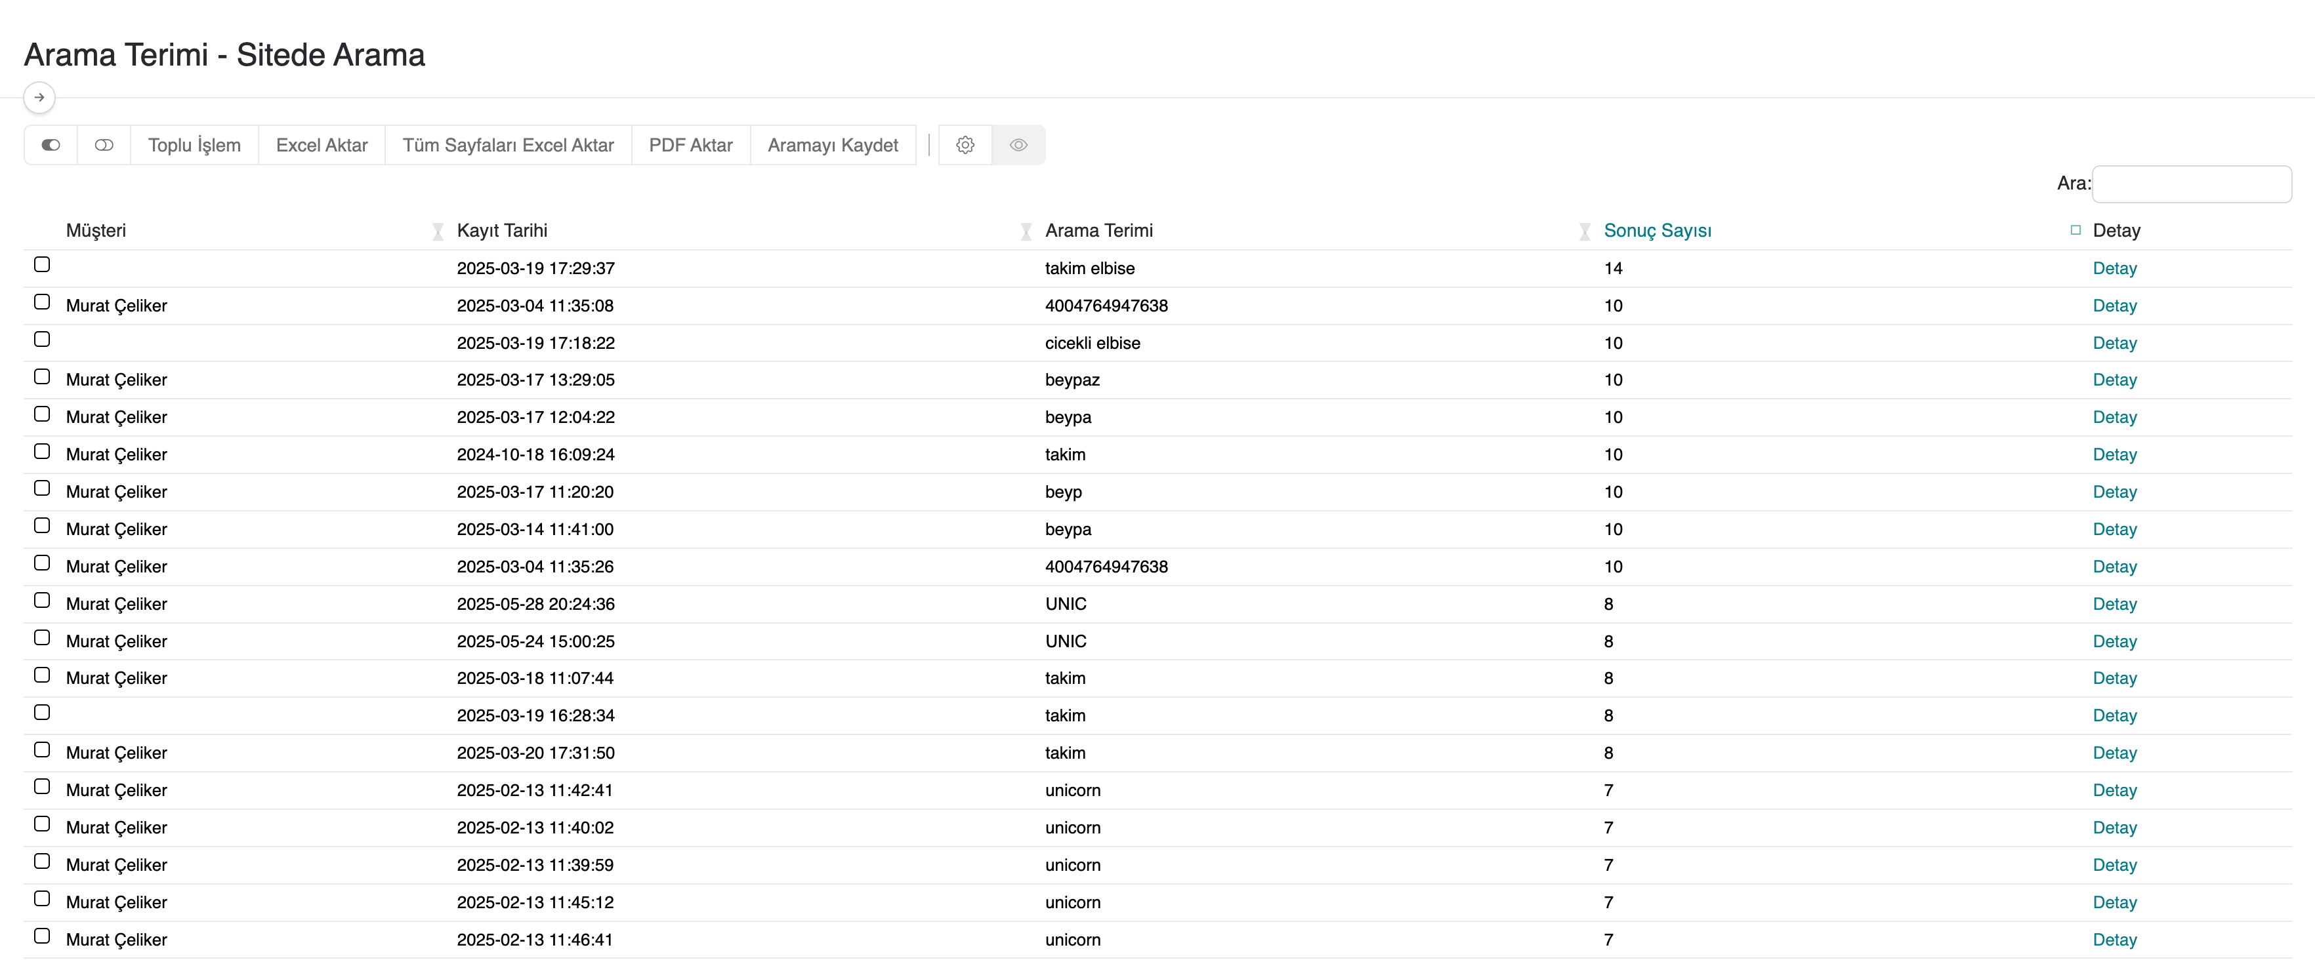This screenshot has width=2315, height=960.
Task: Check the row for cicekli elbise
Action: 42,340
